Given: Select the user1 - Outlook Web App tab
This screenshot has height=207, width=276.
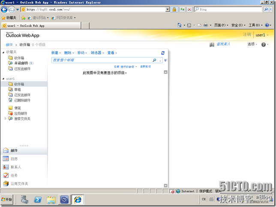Looking at the screenshot, I should pos(41,26).
